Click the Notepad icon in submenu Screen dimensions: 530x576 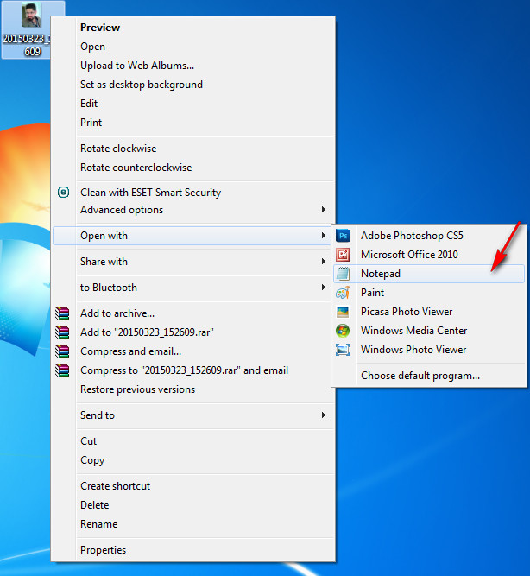pyautogui.click(x=343, y=274)
